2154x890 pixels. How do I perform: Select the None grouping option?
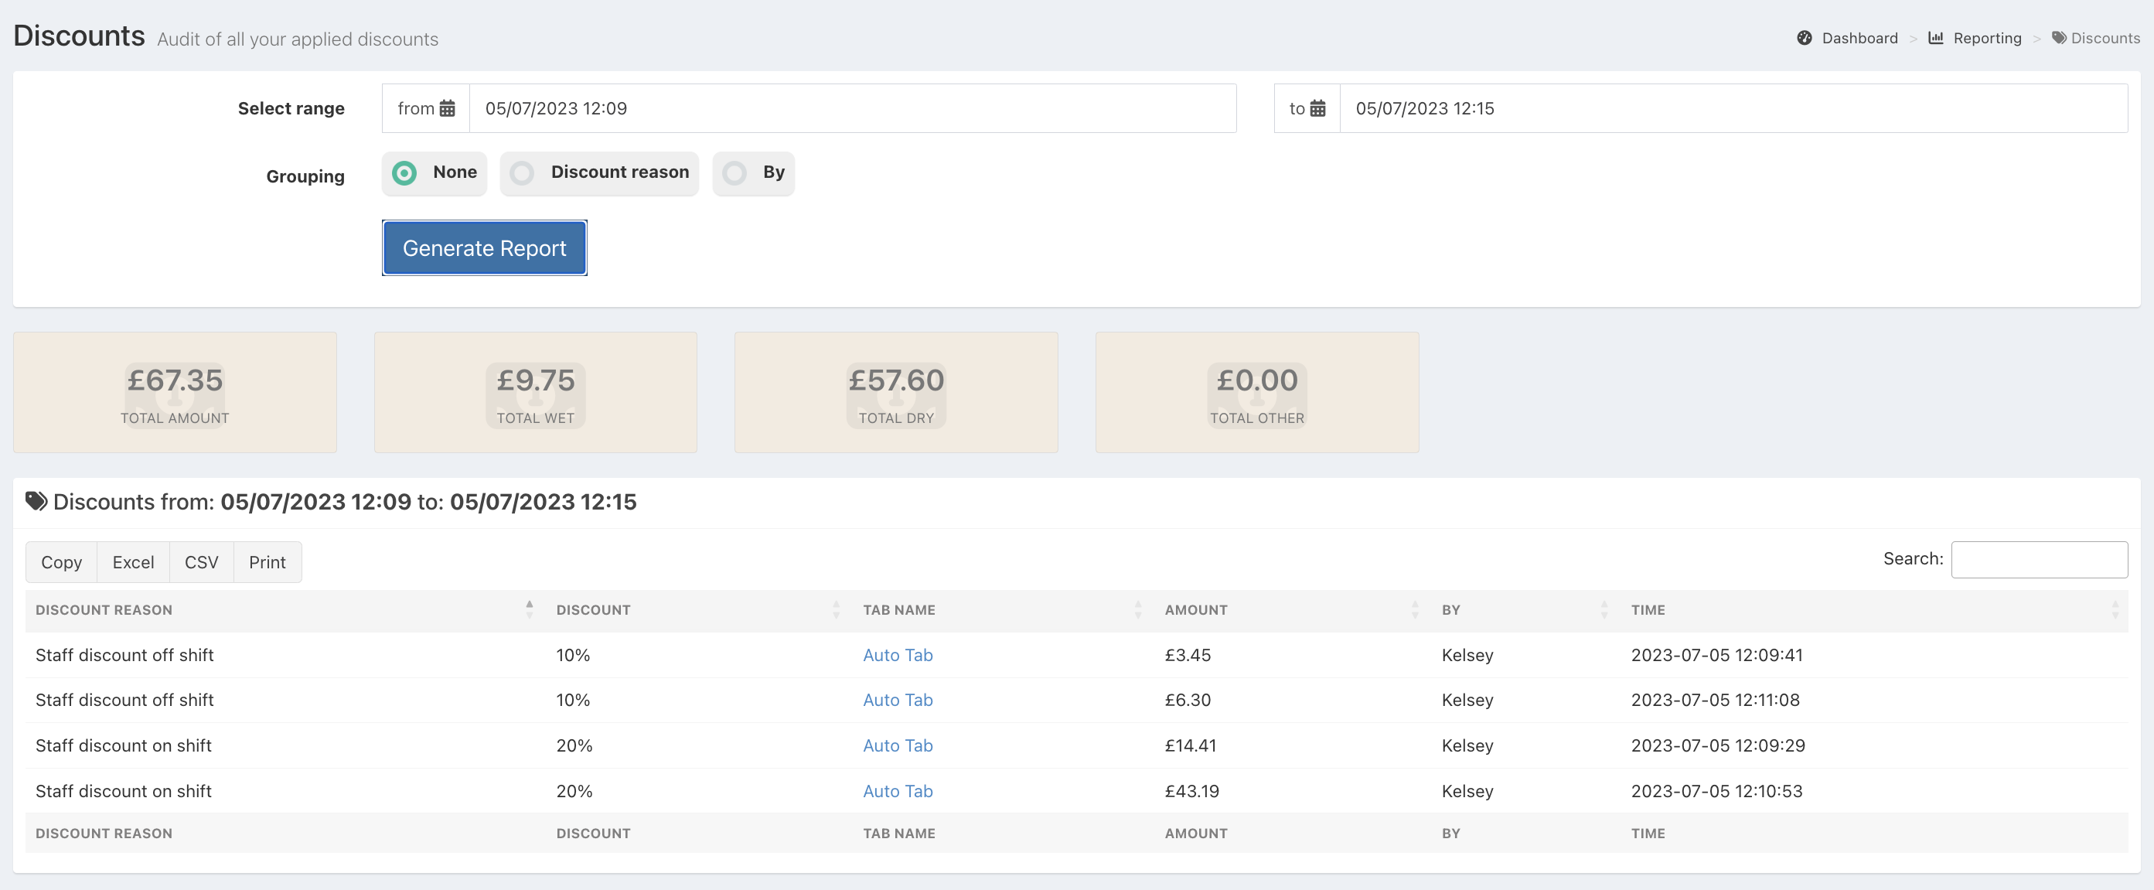coord(406,173)
